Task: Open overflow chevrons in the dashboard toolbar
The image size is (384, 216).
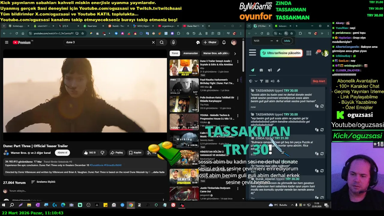Action: [x=322, y=34]
